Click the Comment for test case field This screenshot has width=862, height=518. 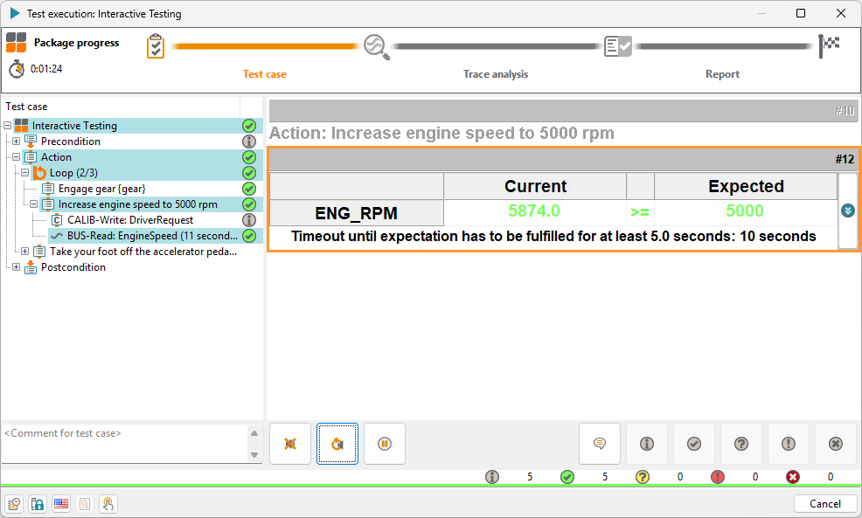coord(124,444)
